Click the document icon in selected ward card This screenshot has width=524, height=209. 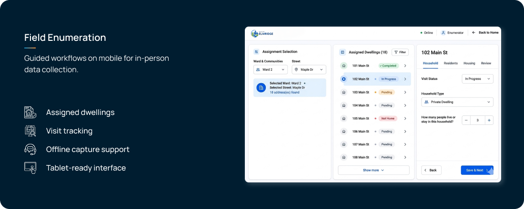(261, 88)
